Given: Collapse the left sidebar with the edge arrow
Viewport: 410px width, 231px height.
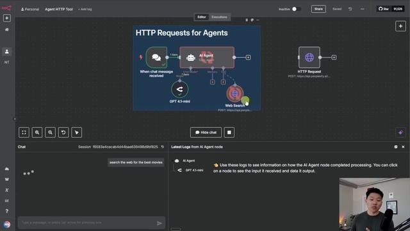Looking at the screenshot, I should coord(15,119).
